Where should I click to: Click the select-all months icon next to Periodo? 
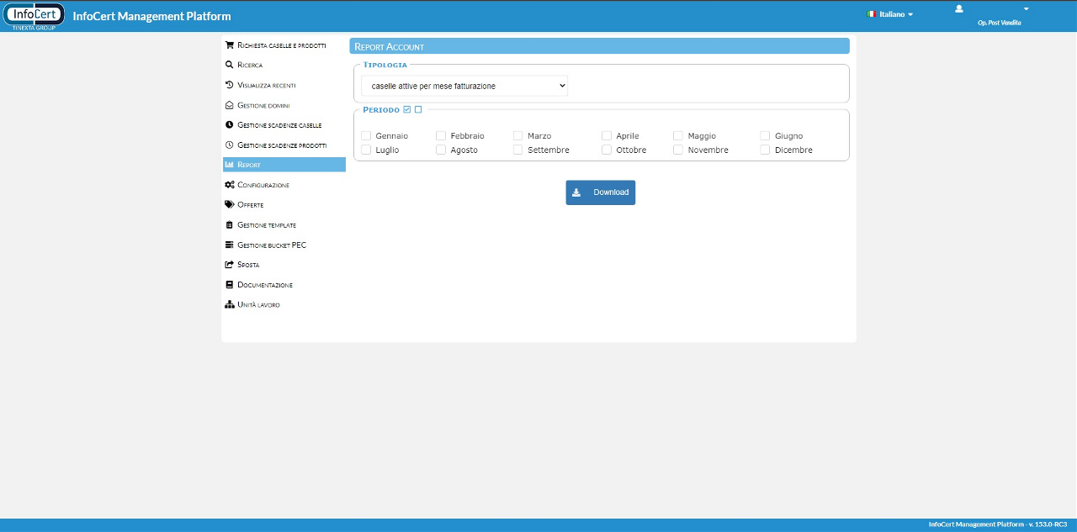click(x=407, y=110)
